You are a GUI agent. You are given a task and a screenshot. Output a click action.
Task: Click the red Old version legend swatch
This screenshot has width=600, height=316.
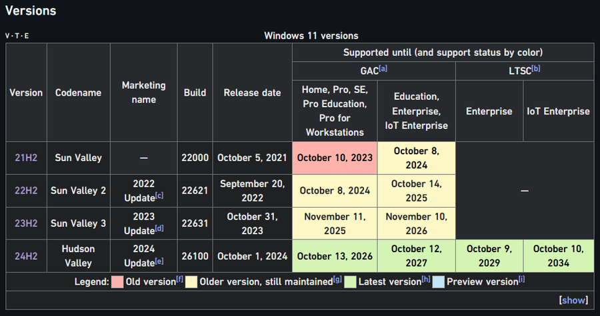tap(117, 282)
